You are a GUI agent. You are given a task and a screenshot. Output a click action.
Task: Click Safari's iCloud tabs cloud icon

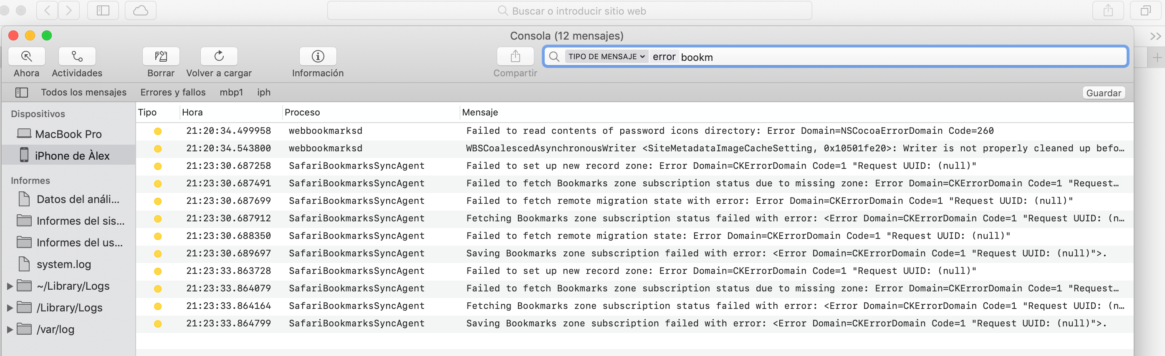coord(140,10)
